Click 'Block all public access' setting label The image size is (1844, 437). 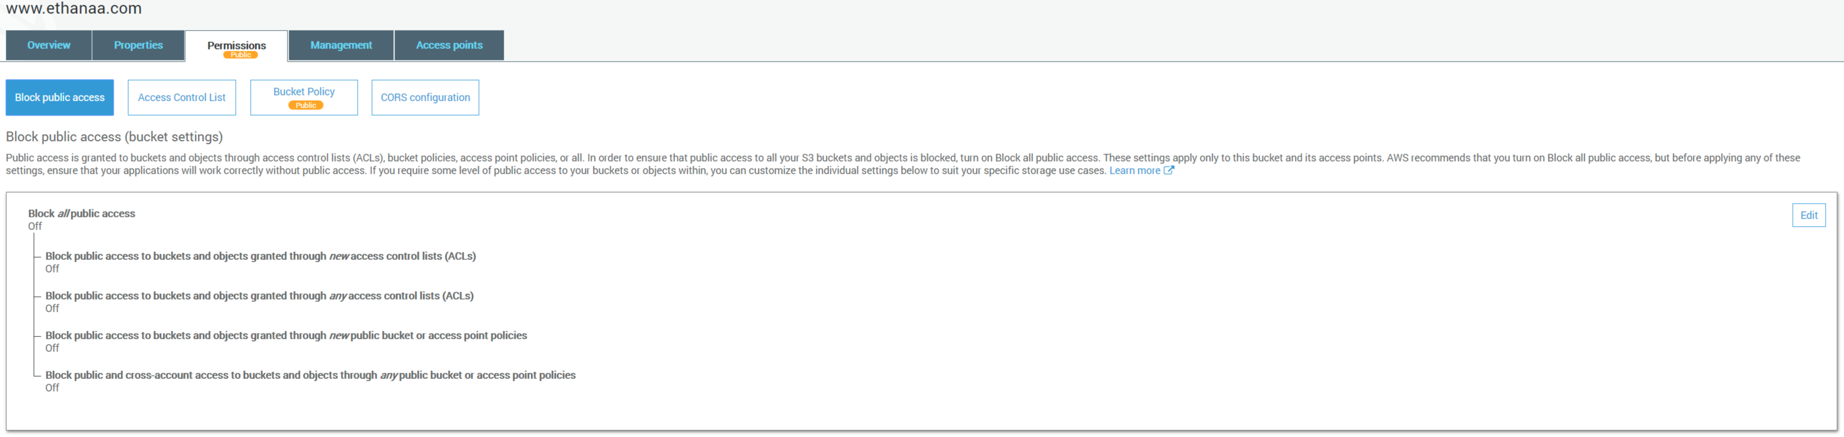(82, 213)
